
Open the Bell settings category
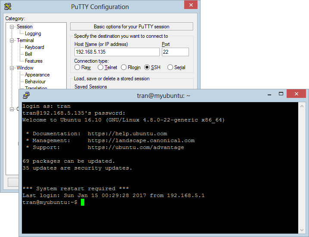(x=28, y=54)
